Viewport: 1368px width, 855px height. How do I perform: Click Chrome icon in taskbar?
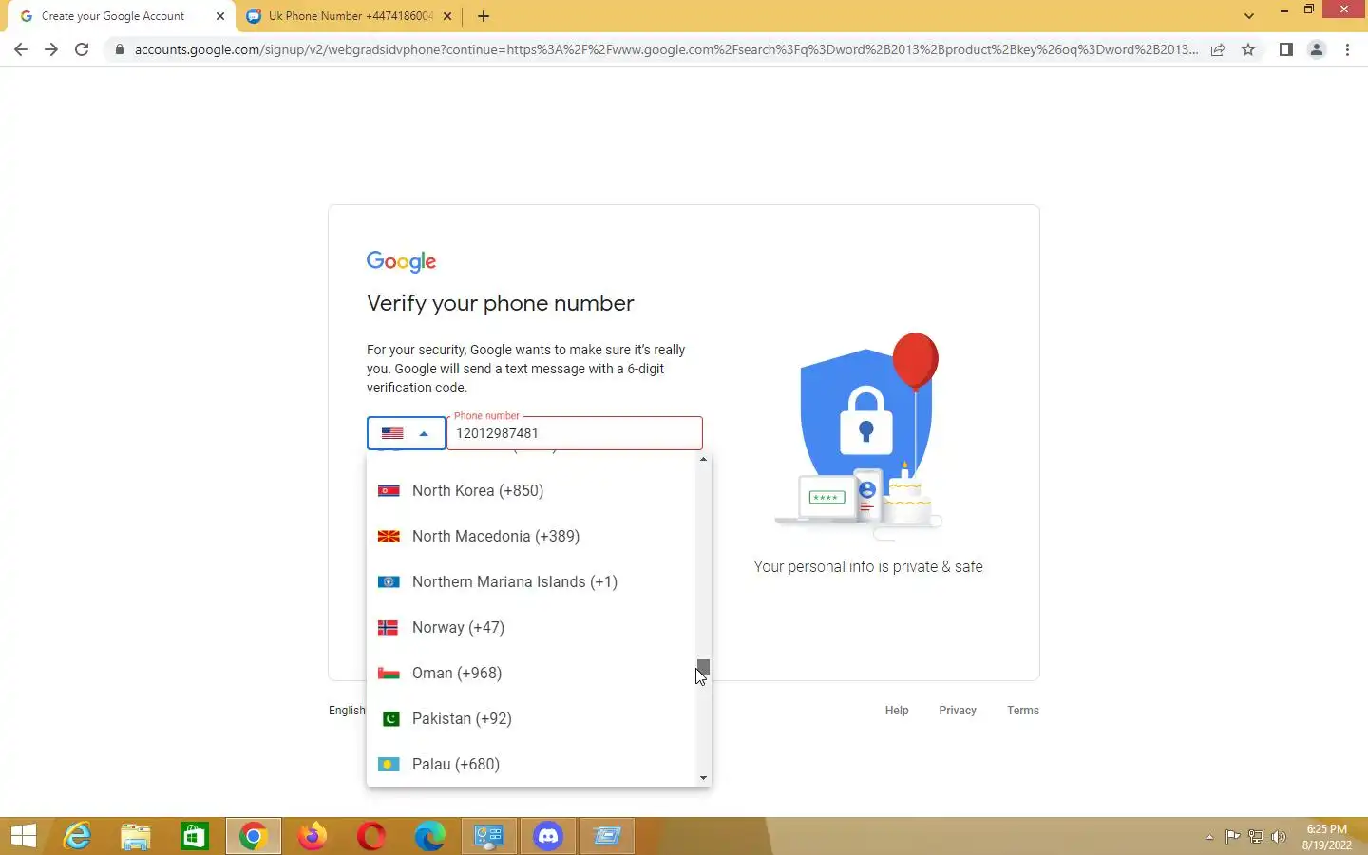click(254, 836)
